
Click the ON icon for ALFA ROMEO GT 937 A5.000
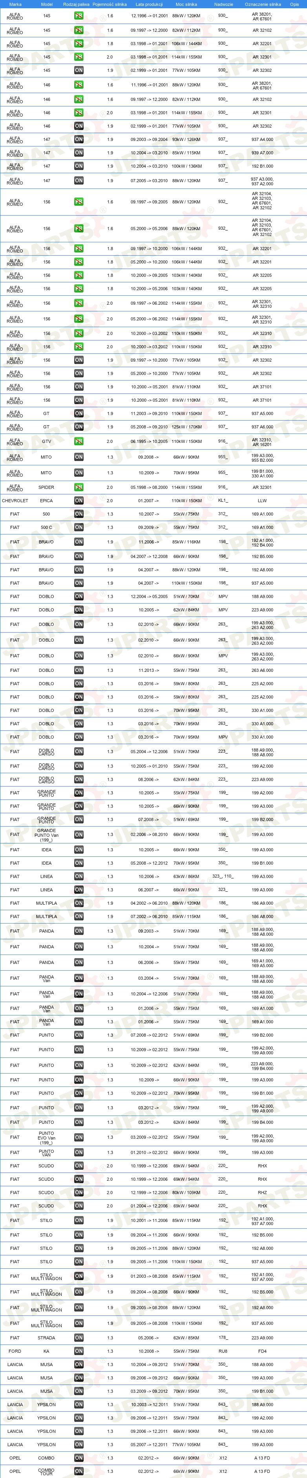(79, 413)
